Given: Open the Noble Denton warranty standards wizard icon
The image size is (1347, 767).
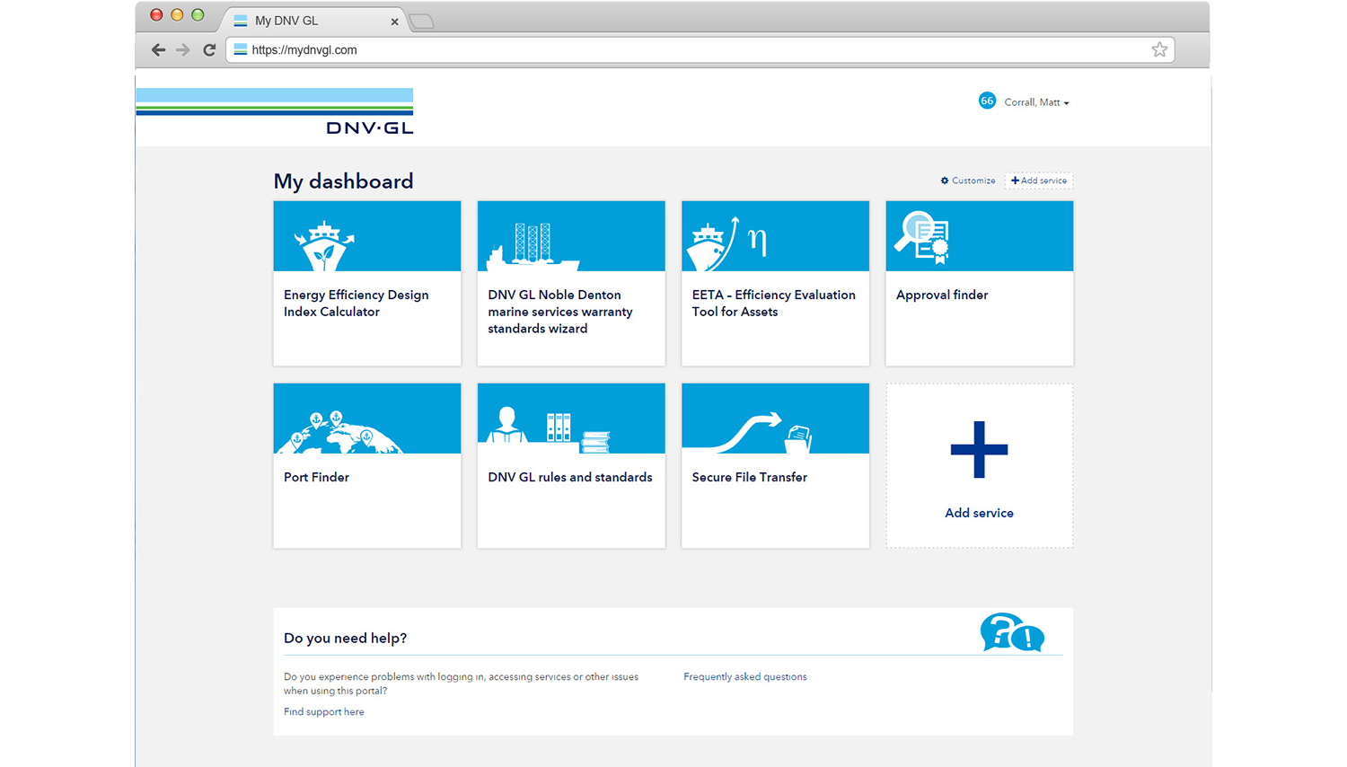Looking at the screenshot, I should pyautogui.click(x=533, y=247).
